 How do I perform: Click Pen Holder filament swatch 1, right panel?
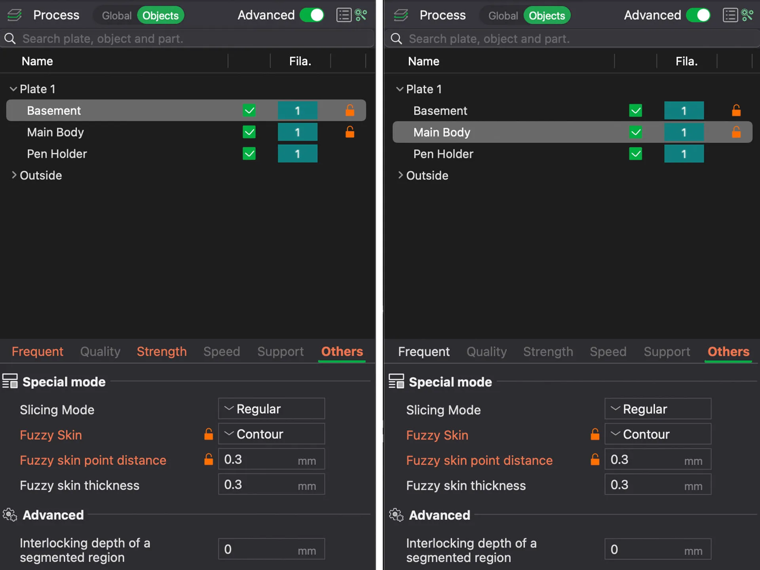coord(684,154)
